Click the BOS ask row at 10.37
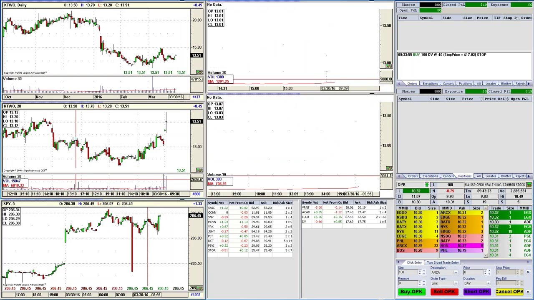 coord(462,246)
